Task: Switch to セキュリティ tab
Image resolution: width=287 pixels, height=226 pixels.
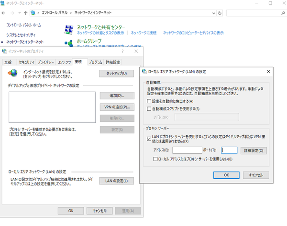Action: pyautogui.click(x=26, y=62)
